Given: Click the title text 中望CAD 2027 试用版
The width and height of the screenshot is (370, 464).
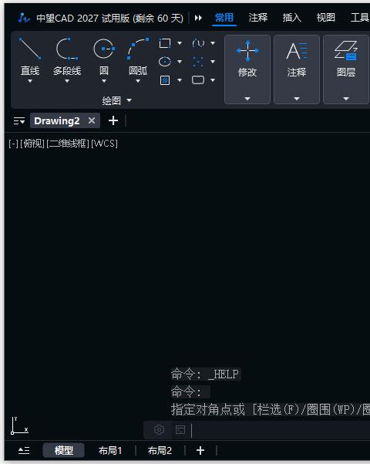Looking at the screenshot, I should (x=83, y=18).
